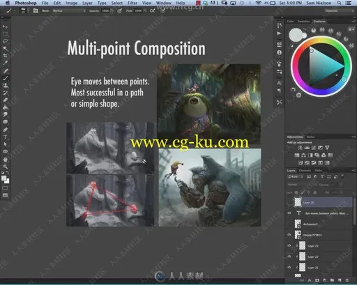
Task: Select the Sponge tool
Action: pyautogui.click(x=5, y=122)
